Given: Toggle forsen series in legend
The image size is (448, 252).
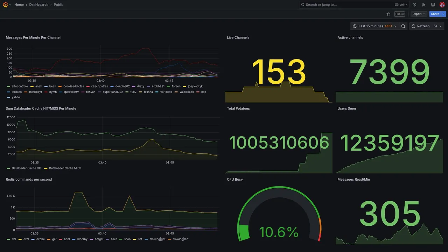Looking at the screenshot, I should (174, 86).
